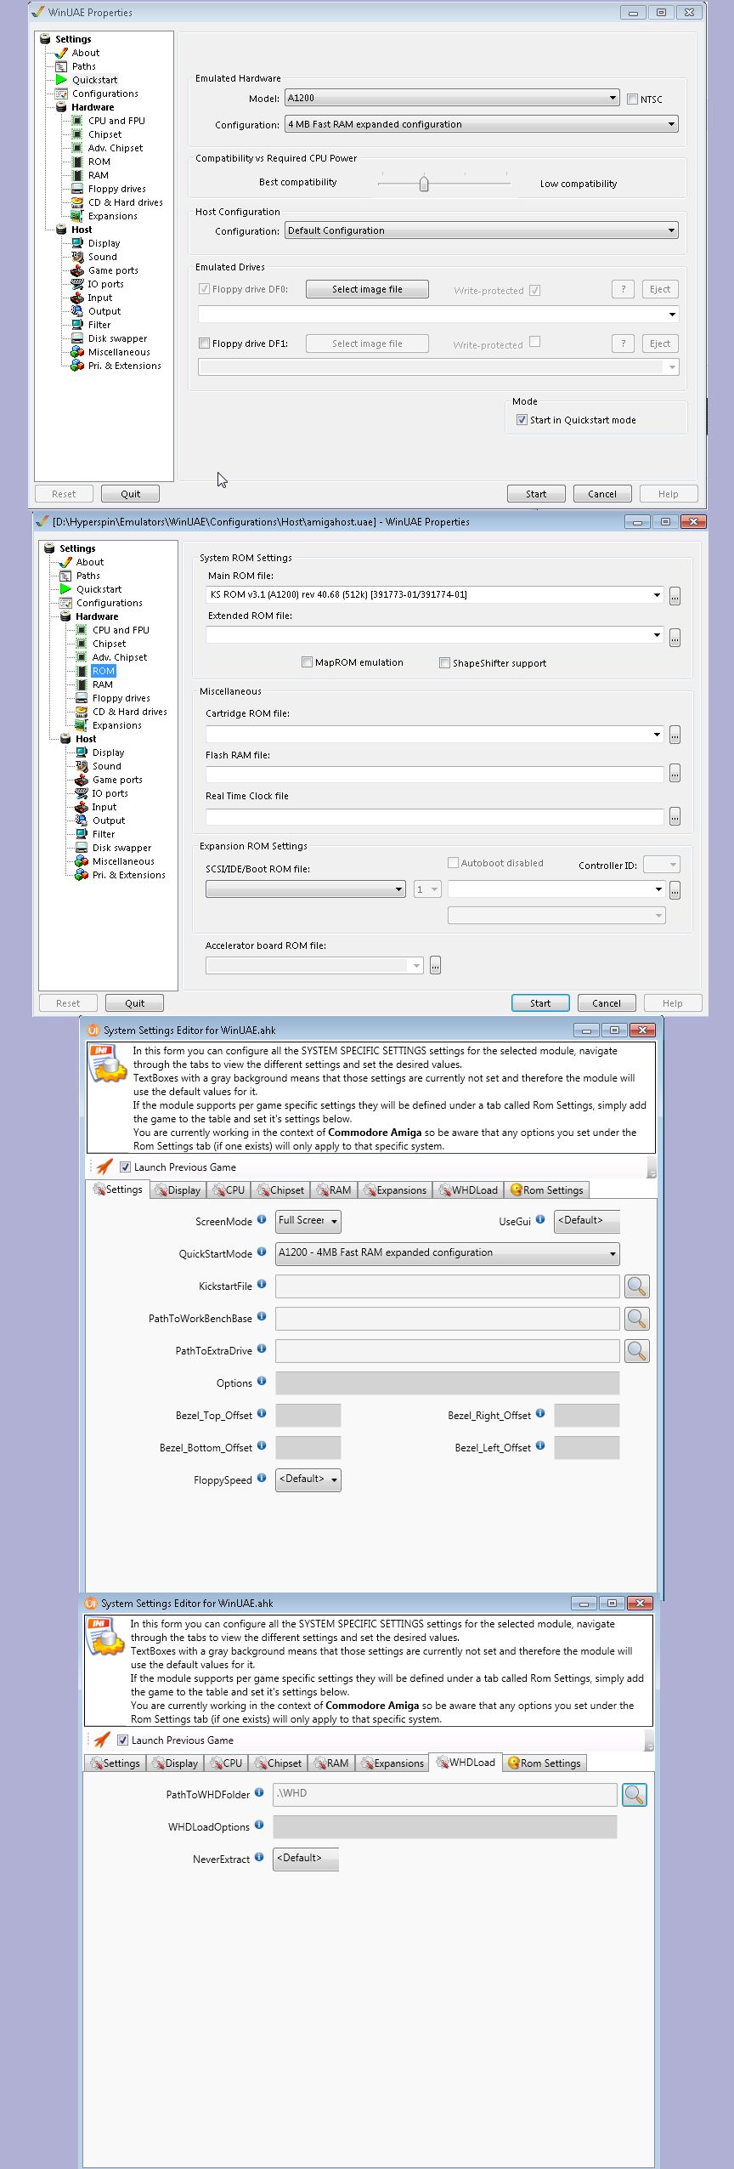The width and height of the screenshot is (734, 2169).
Task: Open Game ports joystick icon in top window
Action: click(x=77, y=270)
